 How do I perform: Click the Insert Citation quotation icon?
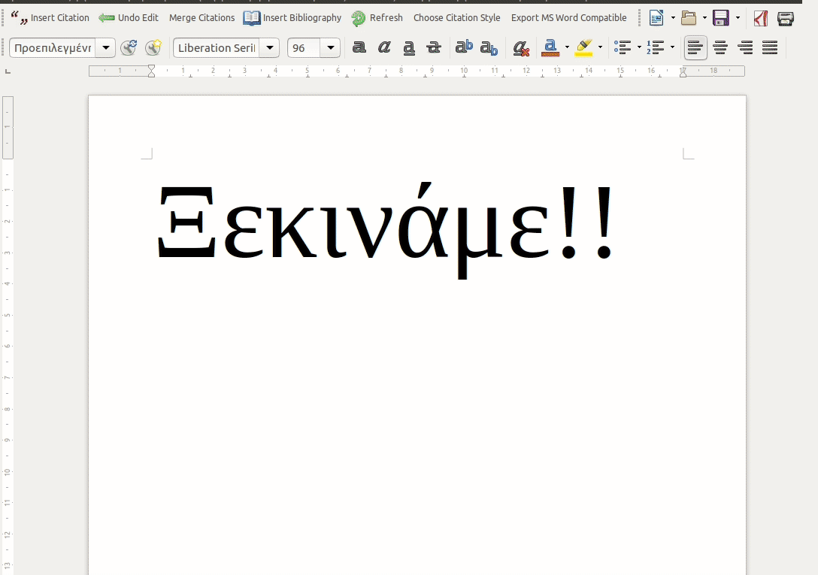[20, 18]
